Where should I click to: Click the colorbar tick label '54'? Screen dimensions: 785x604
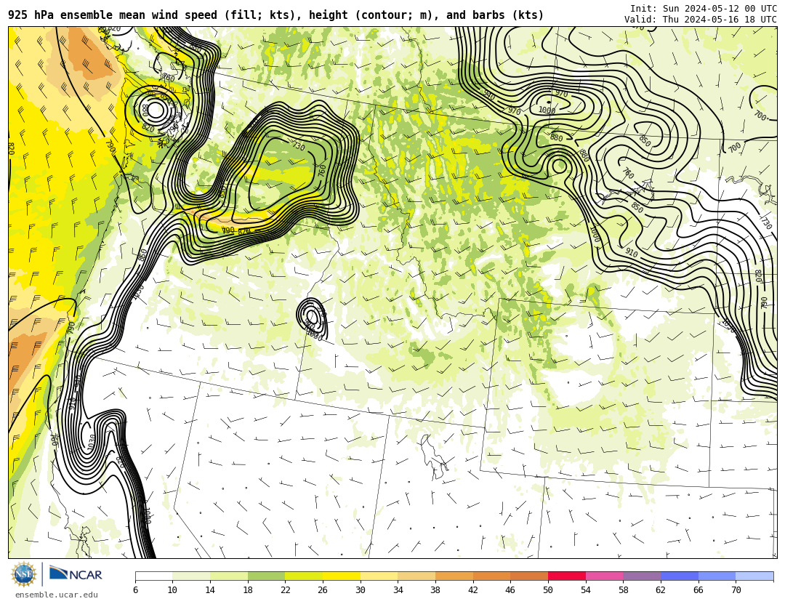(585, 590)
